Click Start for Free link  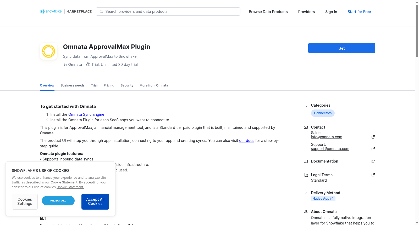point(359,12)
